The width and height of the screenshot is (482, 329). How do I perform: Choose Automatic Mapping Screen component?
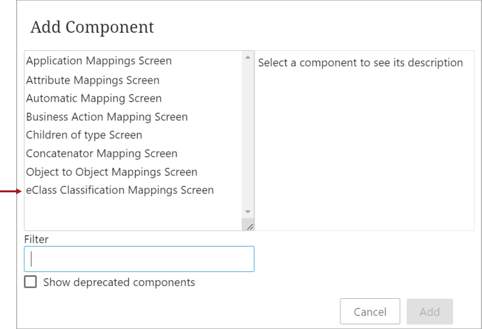[94, 98]
